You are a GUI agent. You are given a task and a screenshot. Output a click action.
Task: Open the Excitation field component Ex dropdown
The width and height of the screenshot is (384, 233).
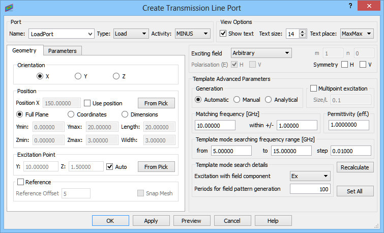point(310,176)
